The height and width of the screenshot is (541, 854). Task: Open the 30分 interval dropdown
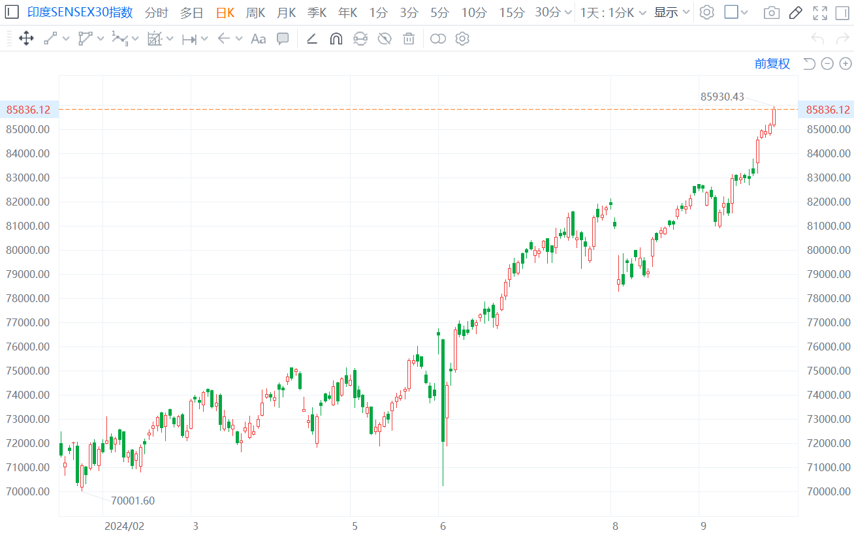pyautogui.click(x=553, y=12)
